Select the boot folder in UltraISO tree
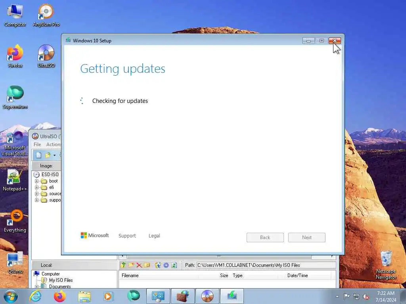Screen dimensions: 406x304 click(x=54, y=181)
